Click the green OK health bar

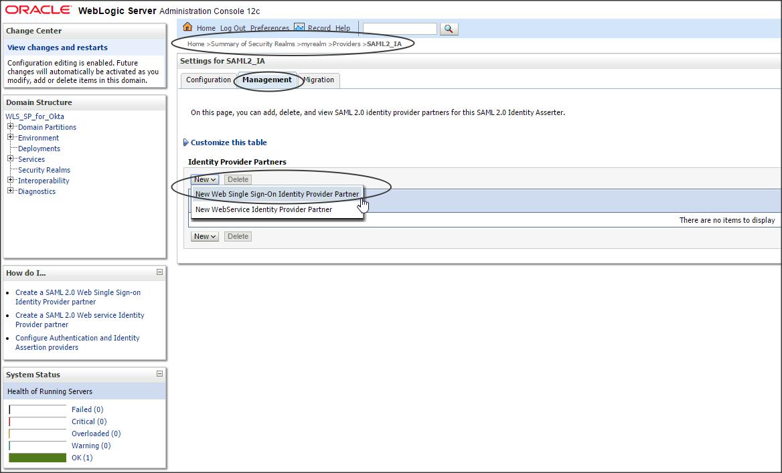[37, 458]
